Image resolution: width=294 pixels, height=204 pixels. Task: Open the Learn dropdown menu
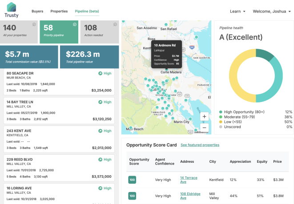point(238,11)
